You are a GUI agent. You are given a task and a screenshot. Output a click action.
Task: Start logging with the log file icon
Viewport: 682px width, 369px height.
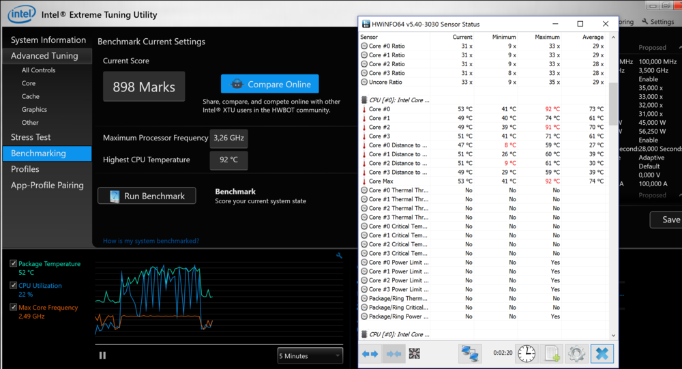point(551,353)
